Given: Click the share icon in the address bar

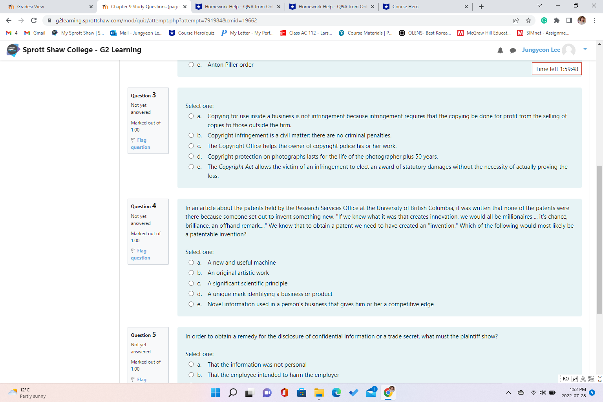Looking at the screenshot, I should (515, 20).
